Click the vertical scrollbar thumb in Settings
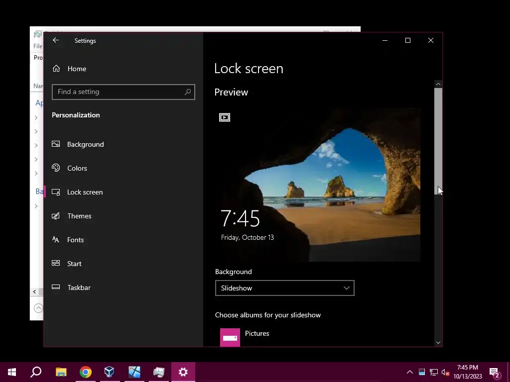The height and width of the screenshot is (382, 510). [x=438, y=141]
